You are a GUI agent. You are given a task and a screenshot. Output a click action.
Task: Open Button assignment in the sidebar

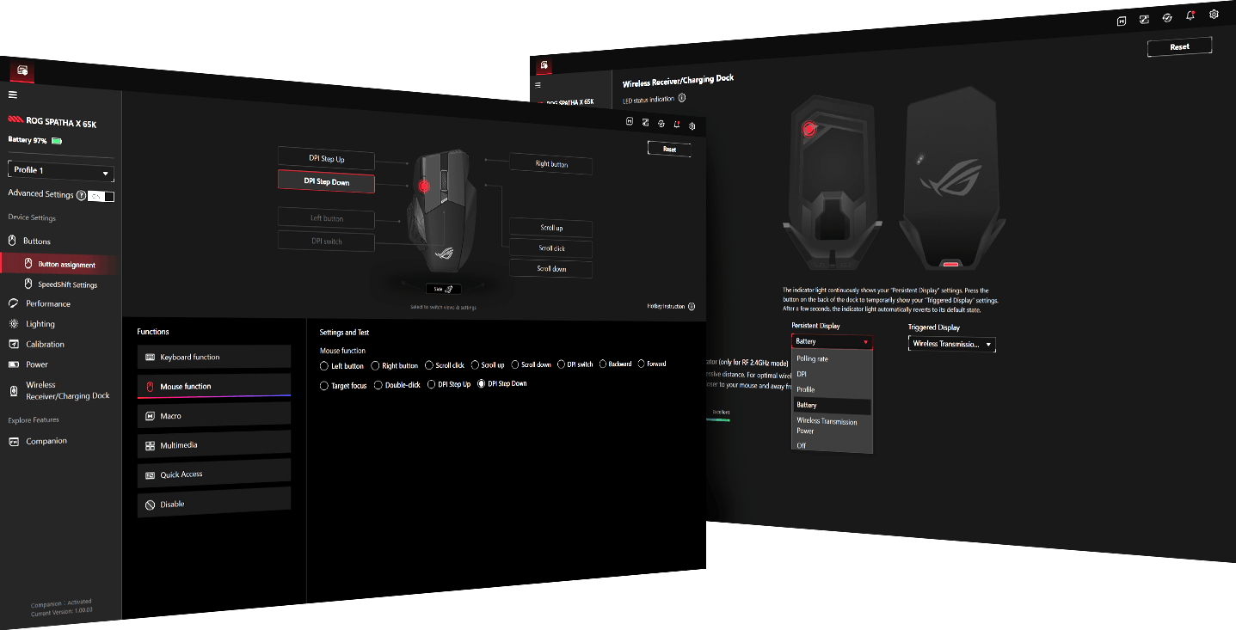(60, 264)
